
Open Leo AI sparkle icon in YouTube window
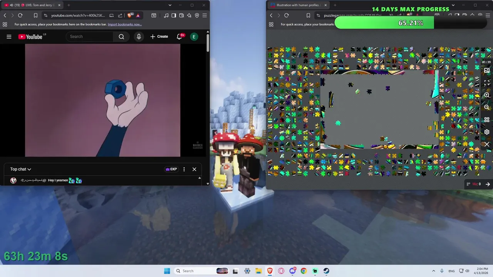tap(189, 15)
